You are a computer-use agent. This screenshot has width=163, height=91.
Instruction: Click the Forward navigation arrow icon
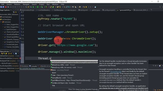(91, 7)
